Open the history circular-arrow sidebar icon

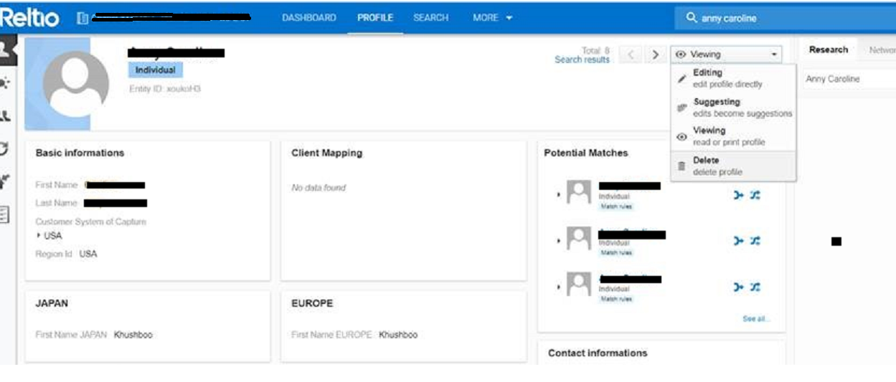[x=4, y=148]
